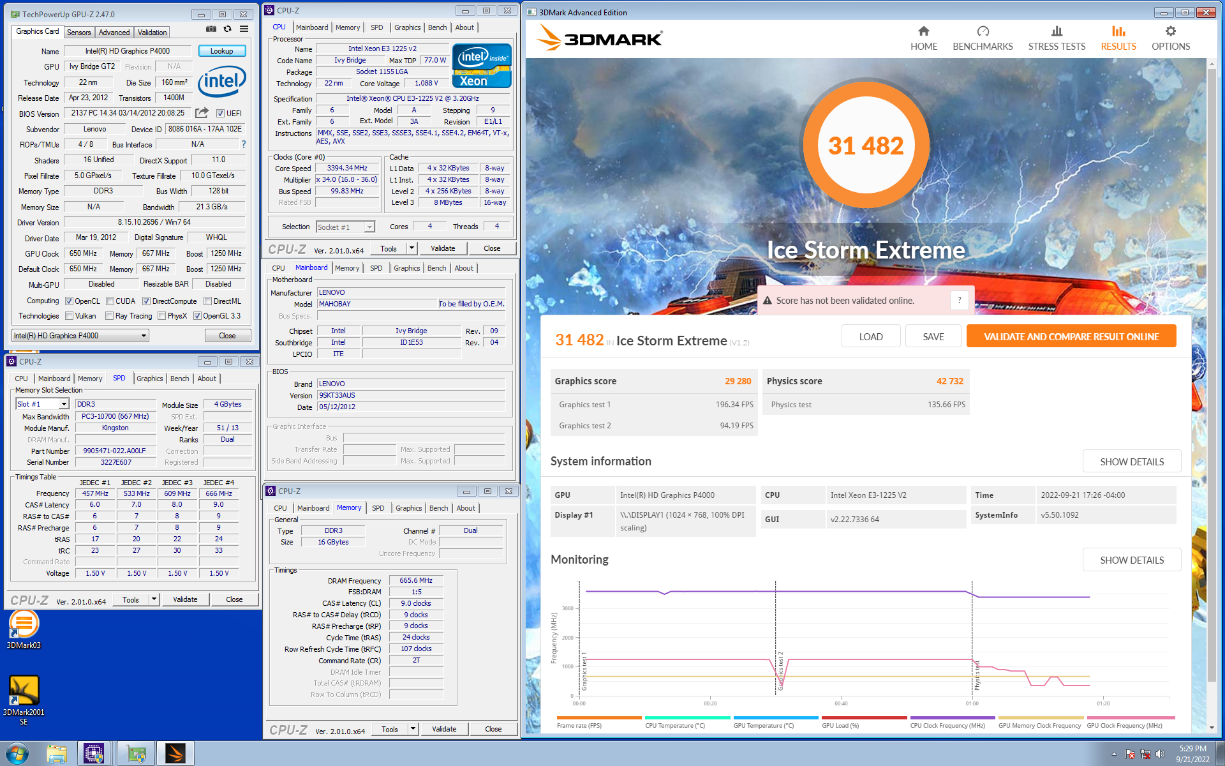Click Close button in GPU-Z

pos(227,336)
